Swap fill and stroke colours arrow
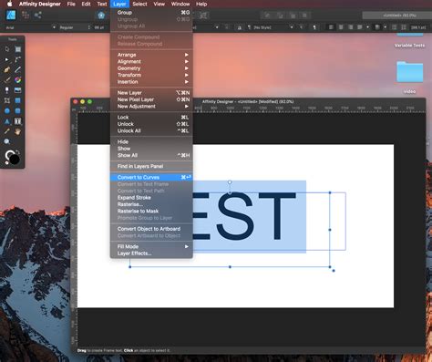Viewport: 432px width, 362px height. [18, 151]
